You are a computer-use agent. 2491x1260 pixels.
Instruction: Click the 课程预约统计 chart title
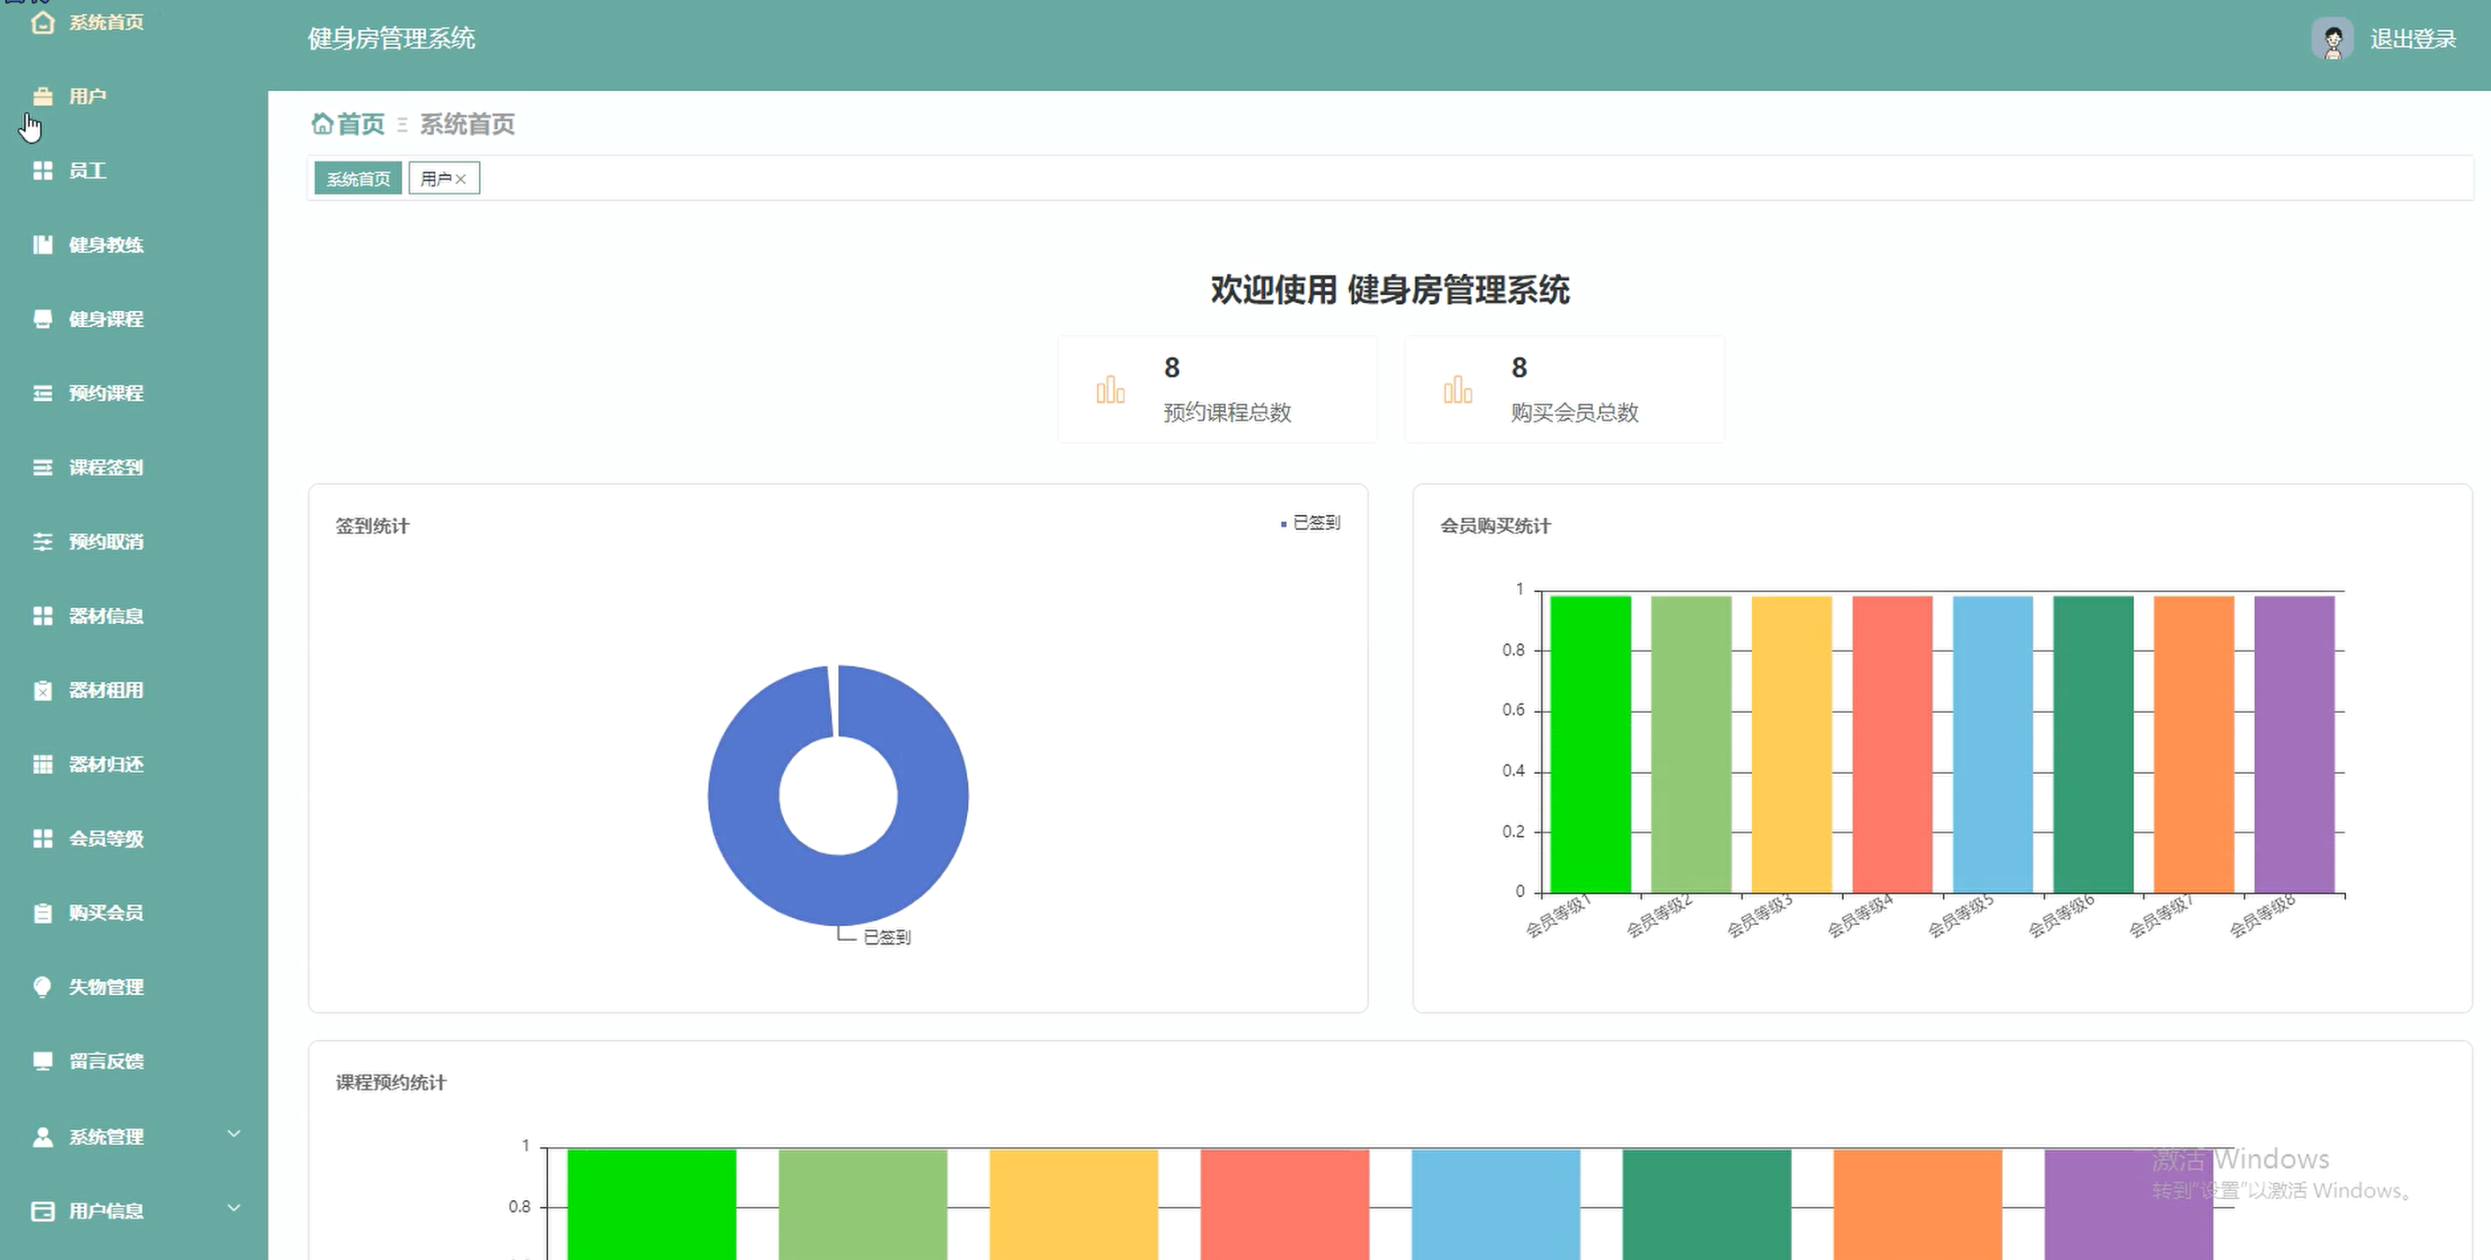click(392, 1082)
